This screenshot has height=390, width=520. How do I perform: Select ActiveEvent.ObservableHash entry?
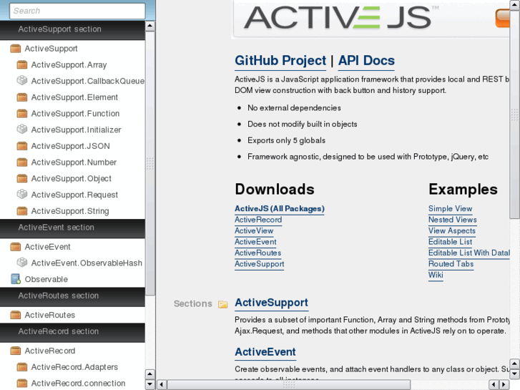click(87, 263)
